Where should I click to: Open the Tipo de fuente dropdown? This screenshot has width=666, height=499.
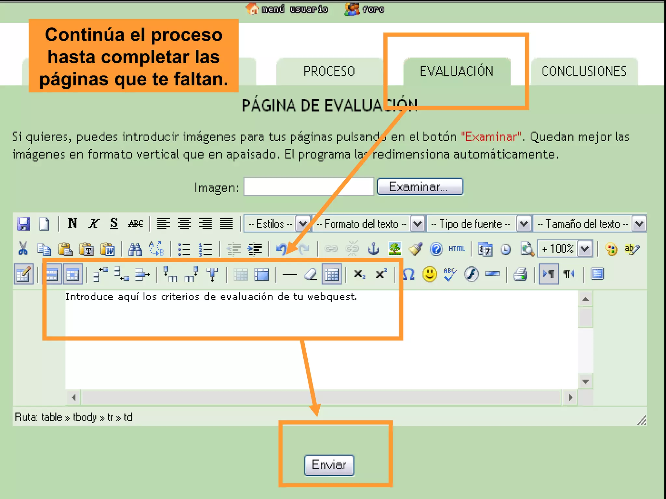tap(479, 224)
